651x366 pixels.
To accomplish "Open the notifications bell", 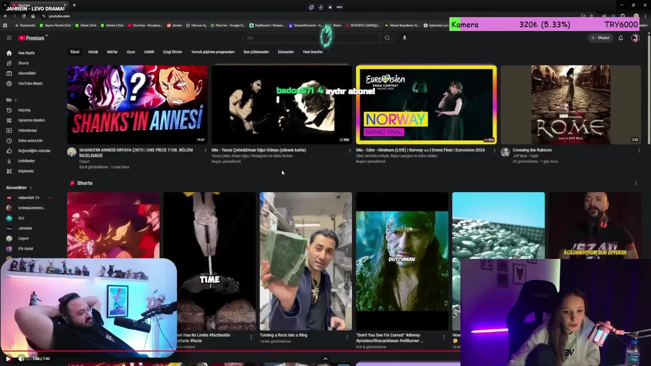I will coord(620,38).
